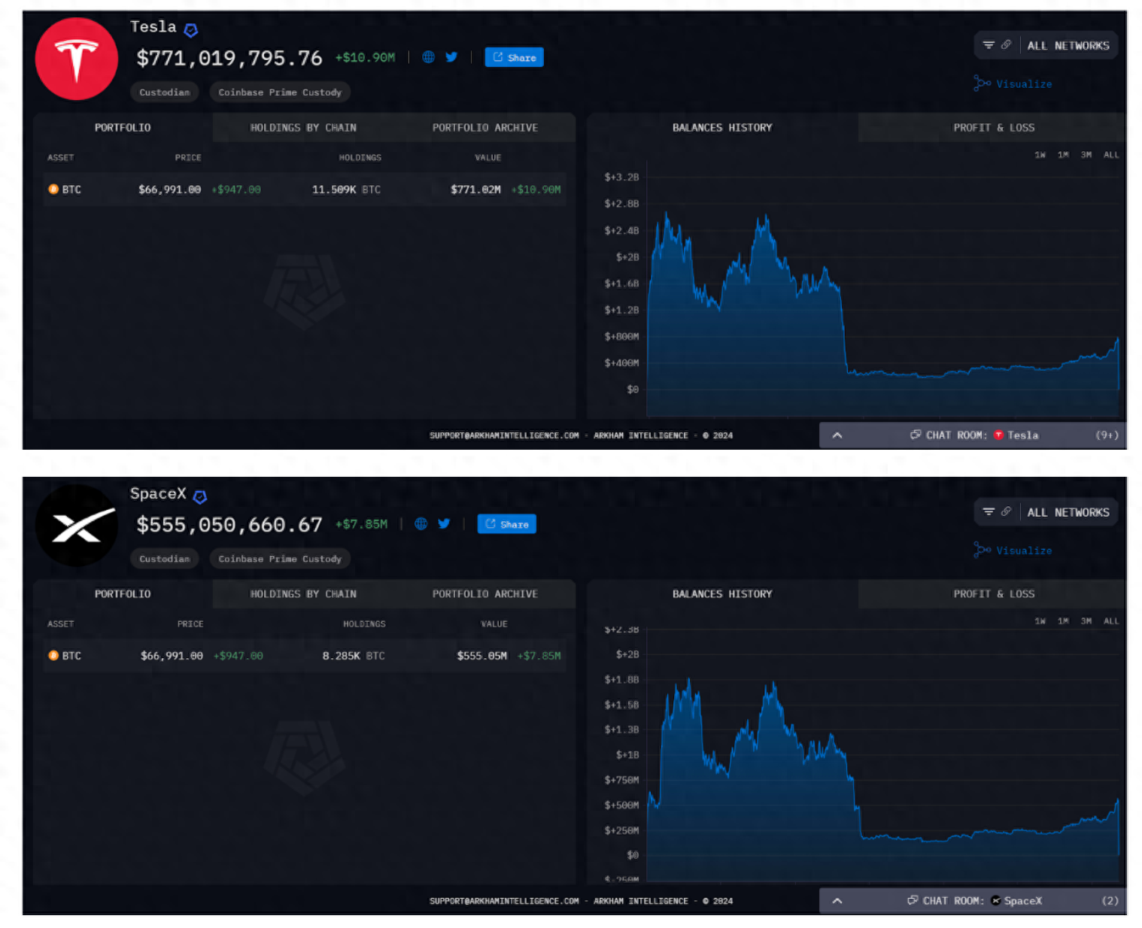Screen dimensions: 1142x928
Task: Click small SpaceX icon in chat room bar
Action: click(x=996, y=901)
